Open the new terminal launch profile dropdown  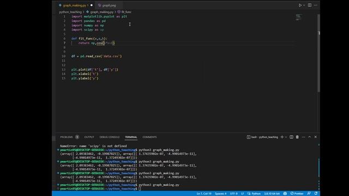tap(286, 137)
